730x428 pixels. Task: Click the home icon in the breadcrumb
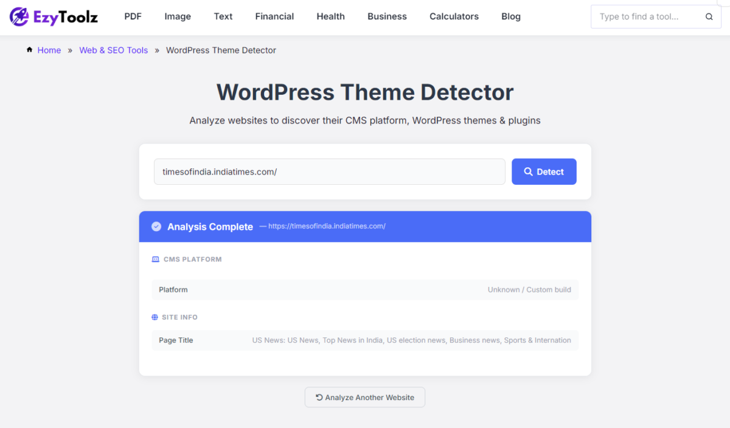[x=29, y=50]
